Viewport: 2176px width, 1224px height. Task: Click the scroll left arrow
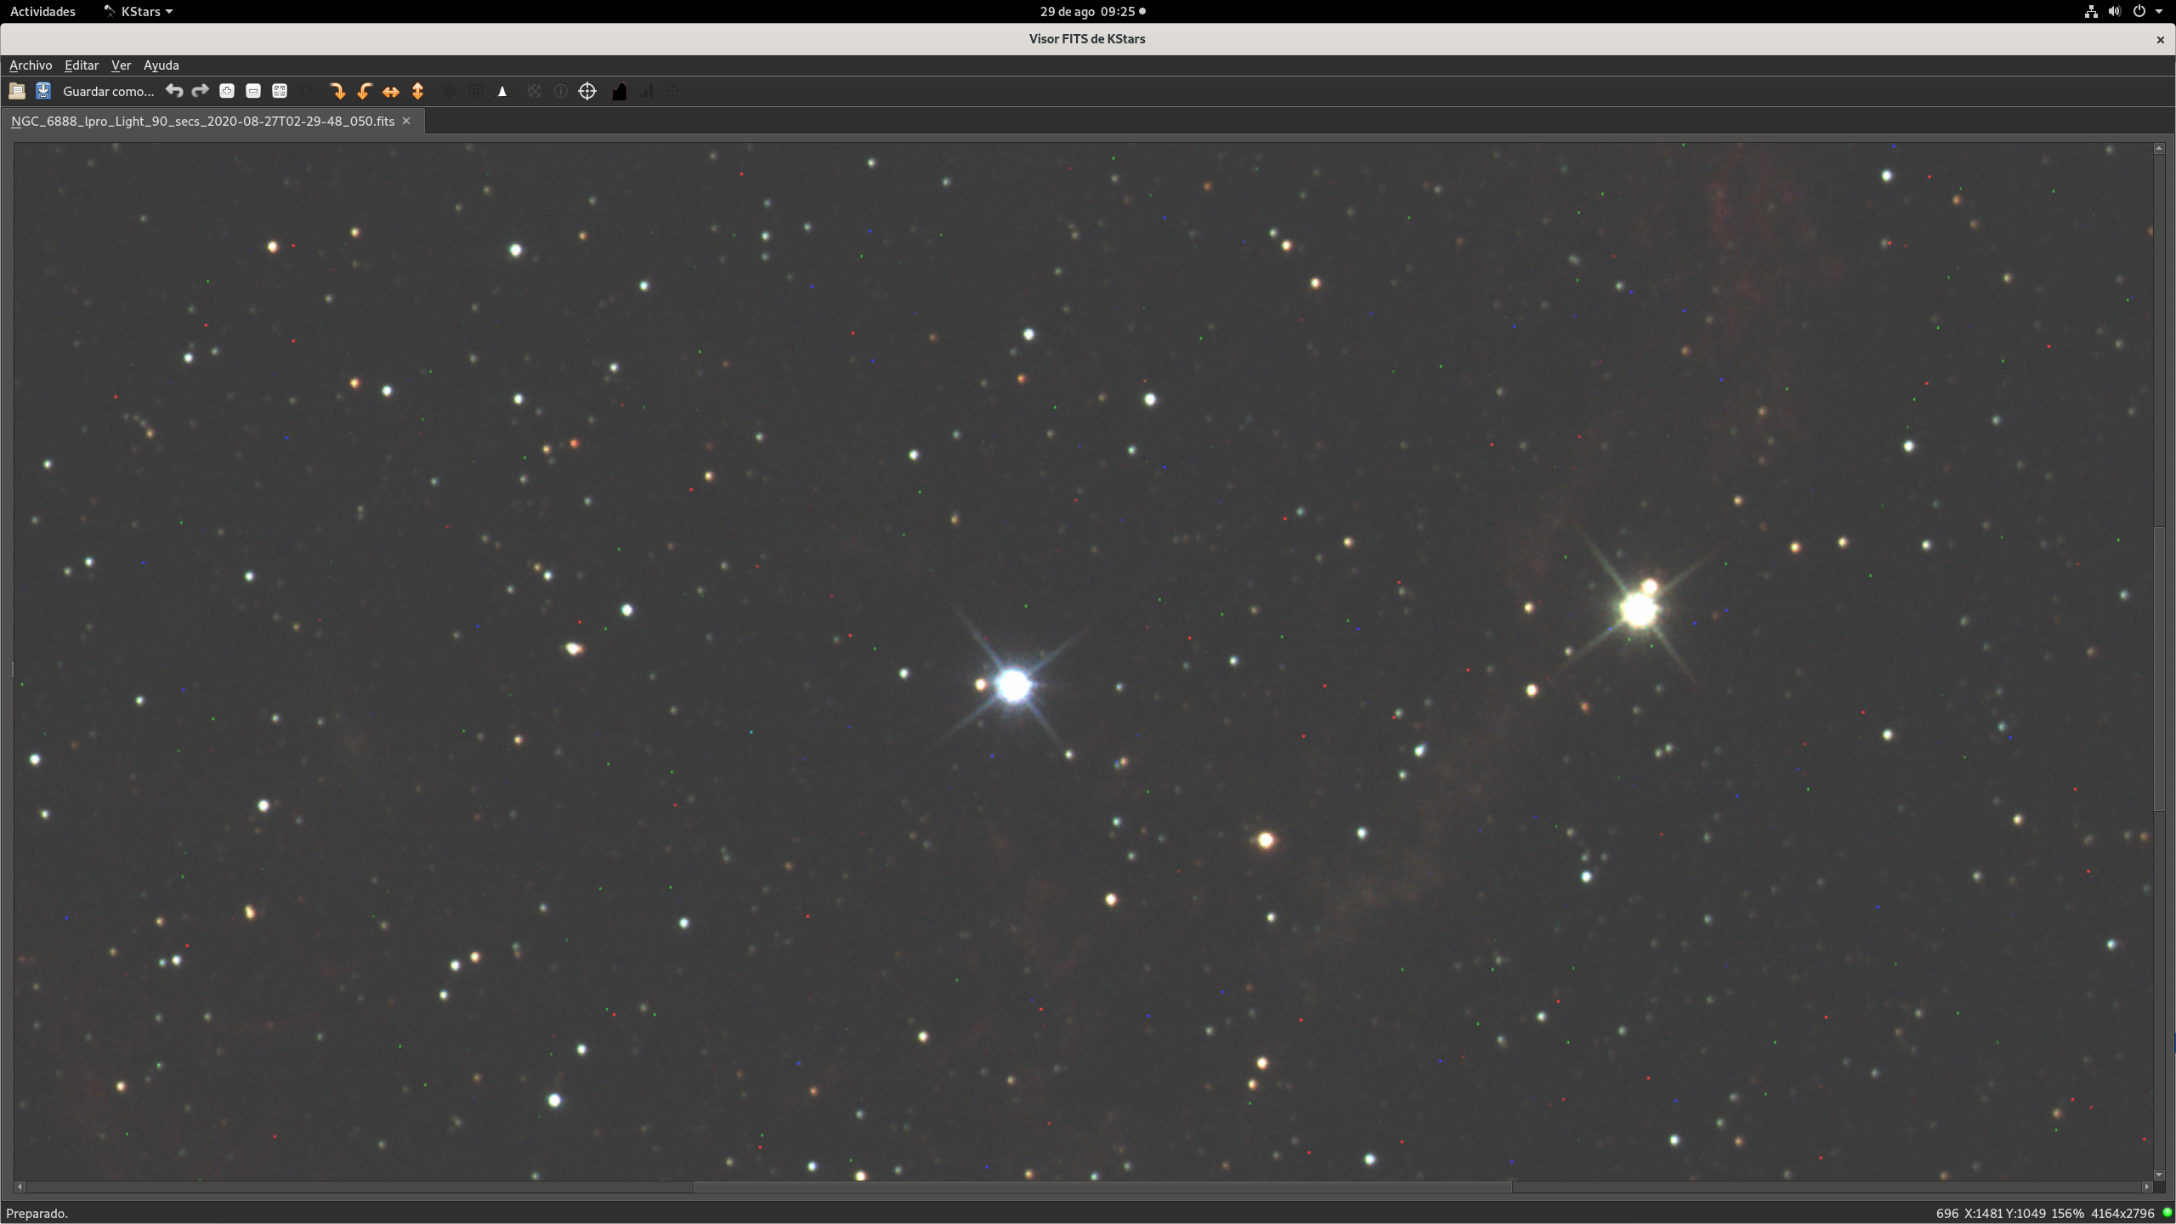(x=20, y=1187)
